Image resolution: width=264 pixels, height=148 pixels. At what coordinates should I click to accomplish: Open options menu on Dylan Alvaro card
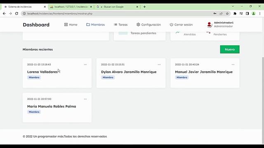pyautogui.click(x=159, y=65)
